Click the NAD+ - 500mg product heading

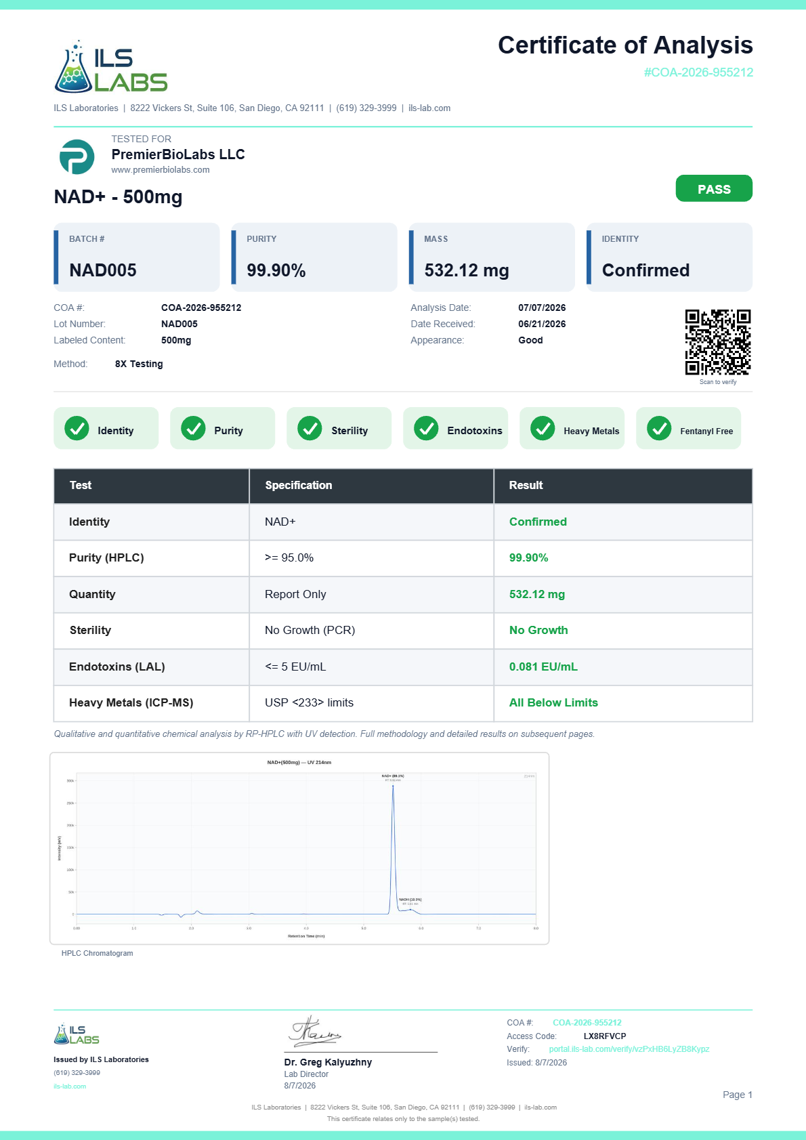(119, 197)
